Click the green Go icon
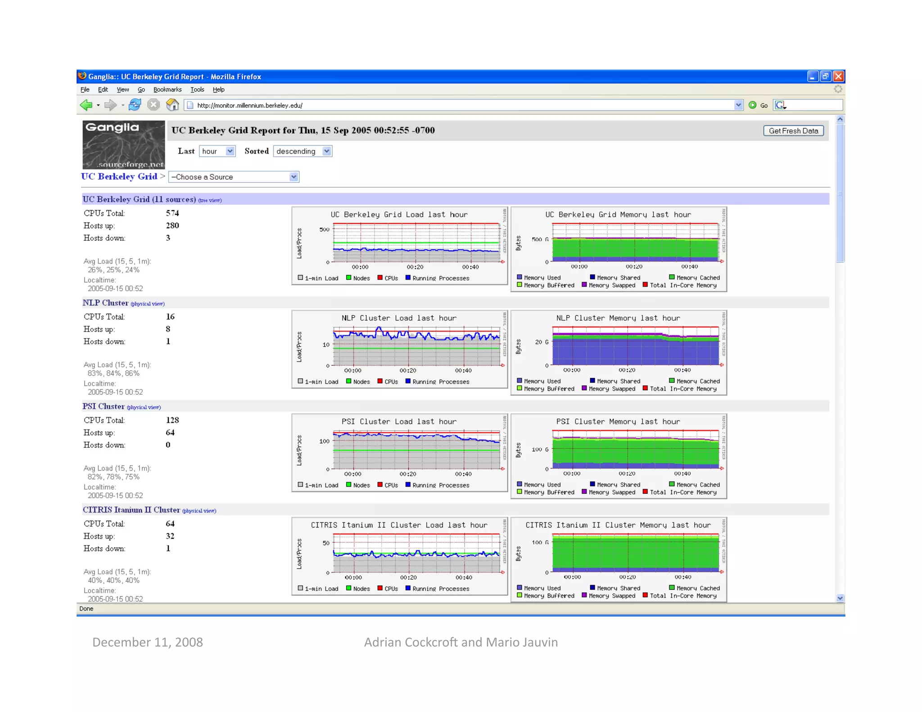Viewport: 922px width, 712px height. coord(752,105)
